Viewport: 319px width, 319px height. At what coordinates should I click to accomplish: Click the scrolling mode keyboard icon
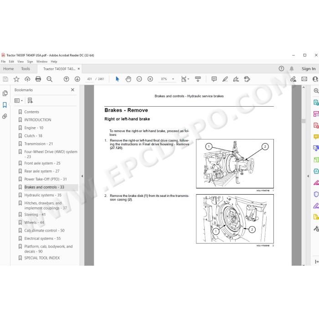tap(198, 79)
